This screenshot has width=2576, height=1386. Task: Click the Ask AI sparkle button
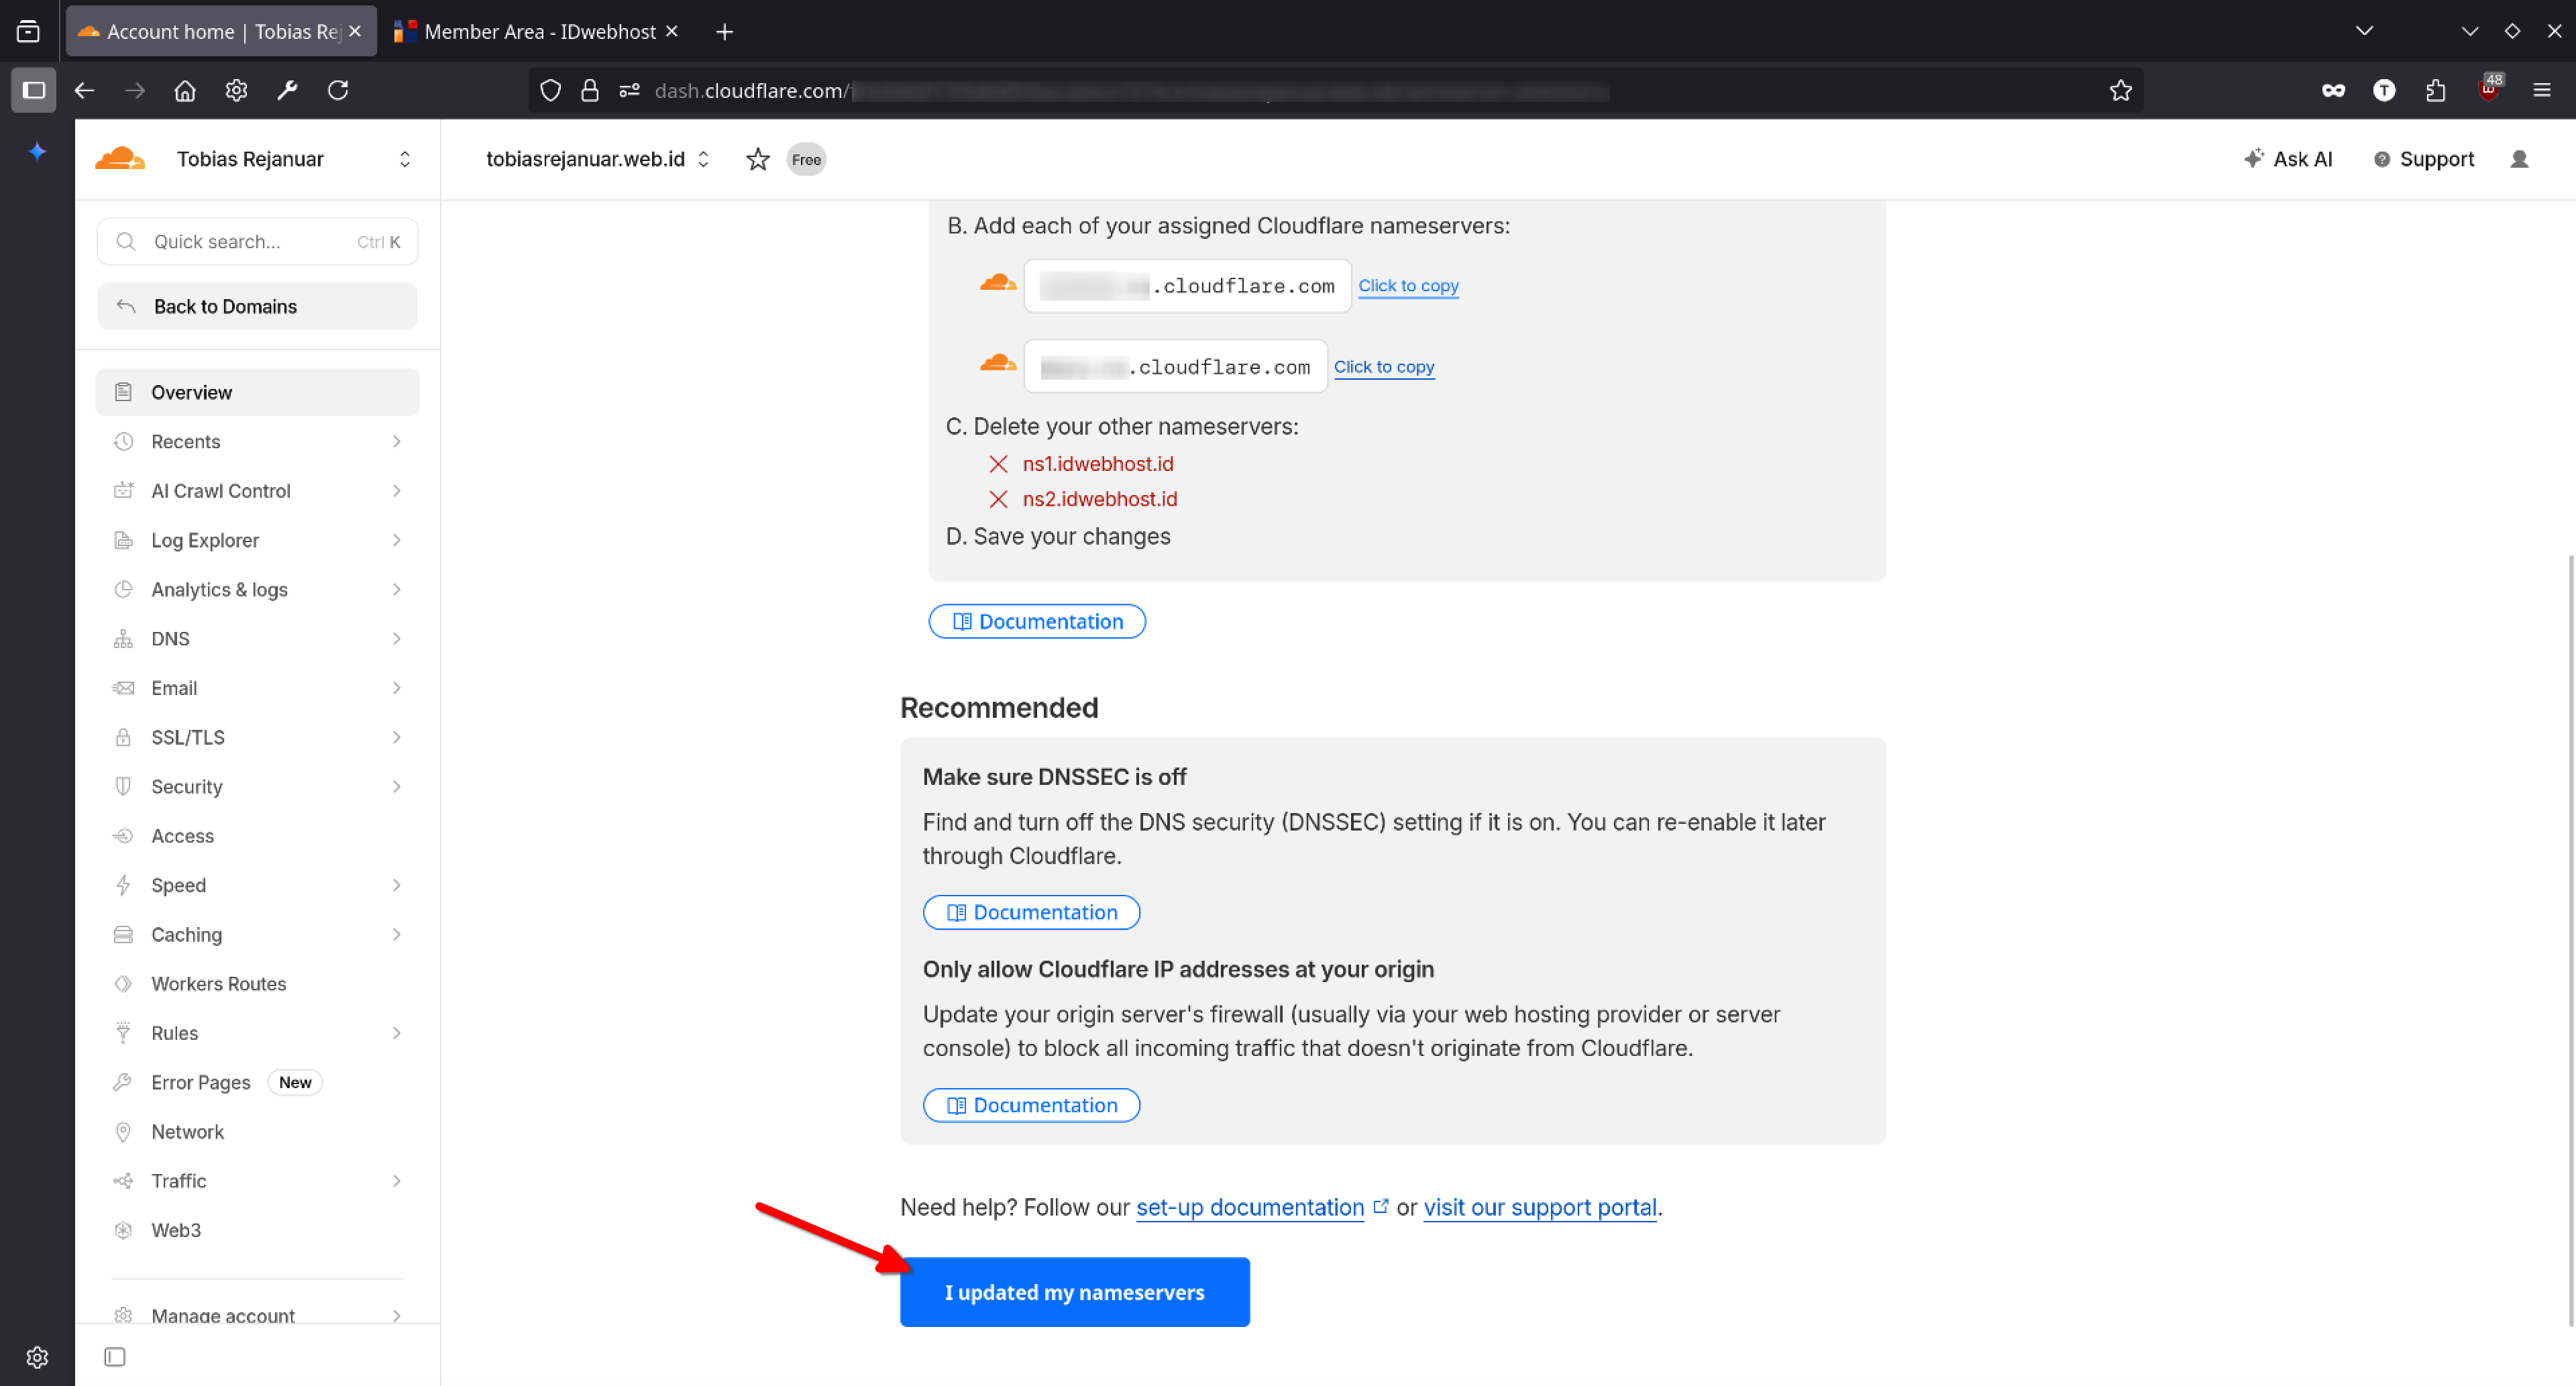[2287, 159]
